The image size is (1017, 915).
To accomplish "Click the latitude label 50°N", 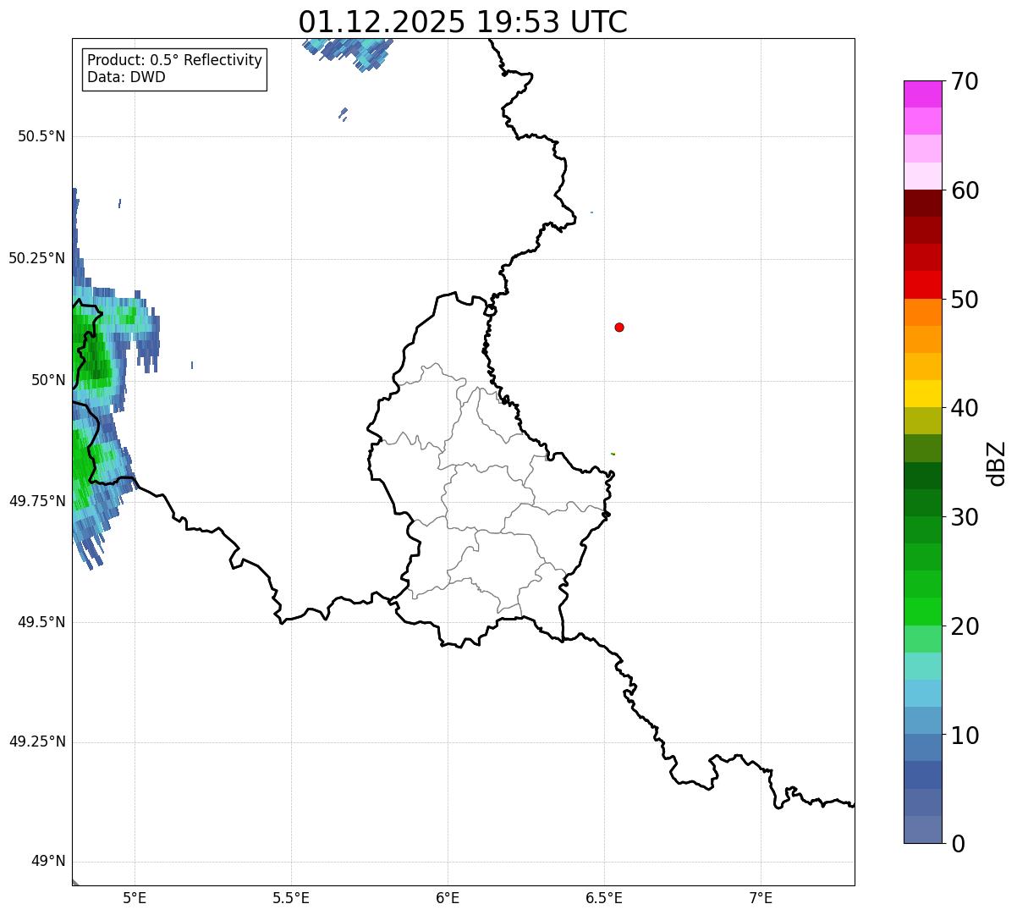I will (x=48, y=380).
